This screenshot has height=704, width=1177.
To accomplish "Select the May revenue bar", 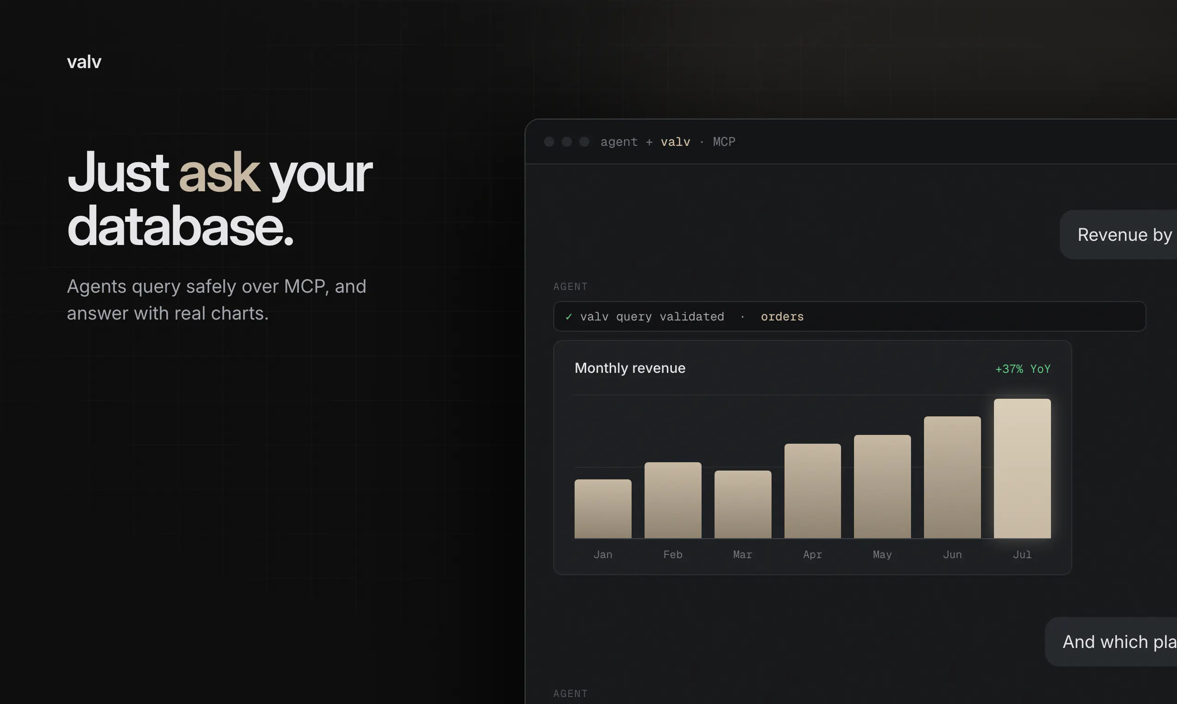I will pos(882,487).
